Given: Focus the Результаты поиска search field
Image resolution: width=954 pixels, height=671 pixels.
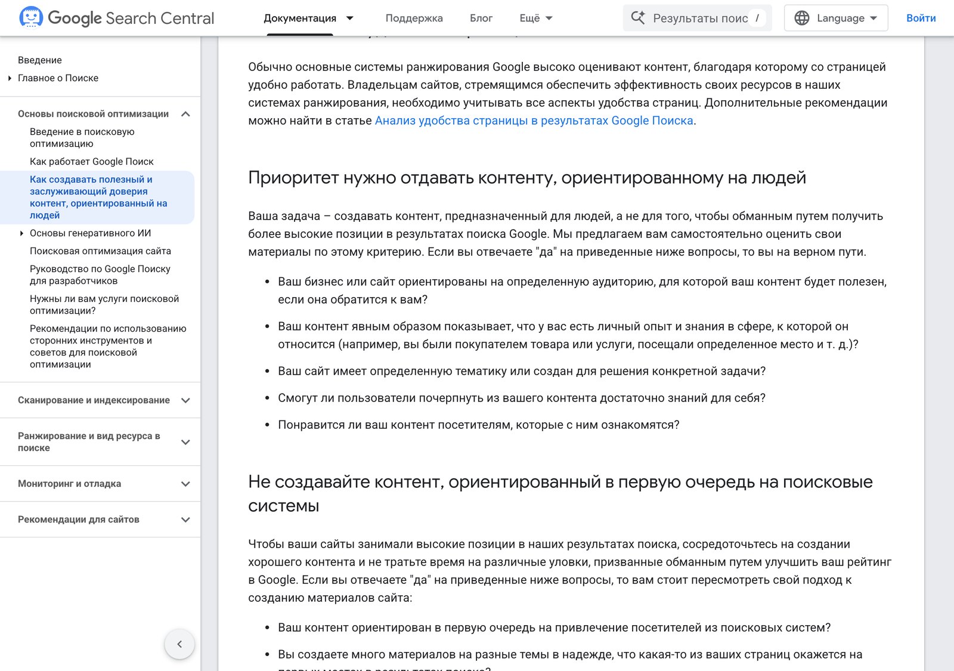Looking at the screenshot, I should [x=697, y=18].
